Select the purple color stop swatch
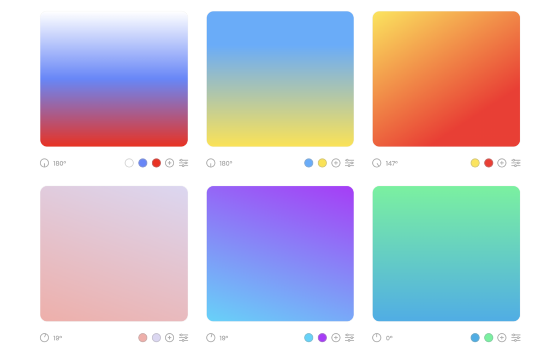 pos(322,338)
